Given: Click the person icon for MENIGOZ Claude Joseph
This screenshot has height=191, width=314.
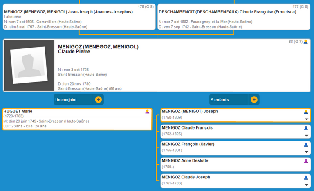Looking at the screenshot, I should click(x=305, y=178).
